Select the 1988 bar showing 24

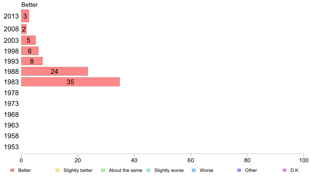tap(54, 71)
